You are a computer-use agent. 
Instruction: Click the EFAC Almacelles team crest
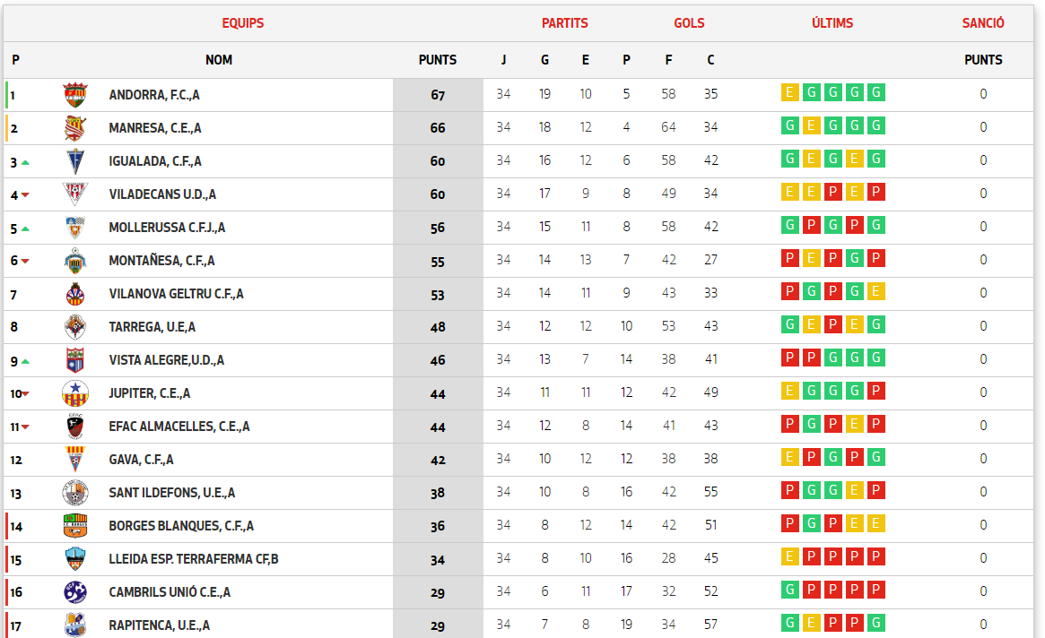pyautogui.click(x=75, y=427)
